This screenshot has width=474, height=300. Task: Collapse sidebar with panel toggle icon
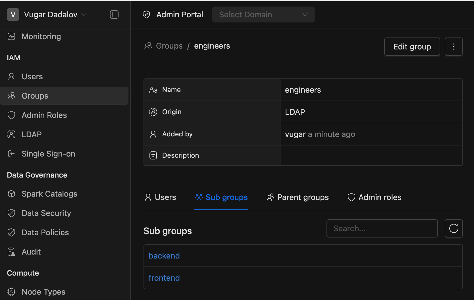pos(114,14)
